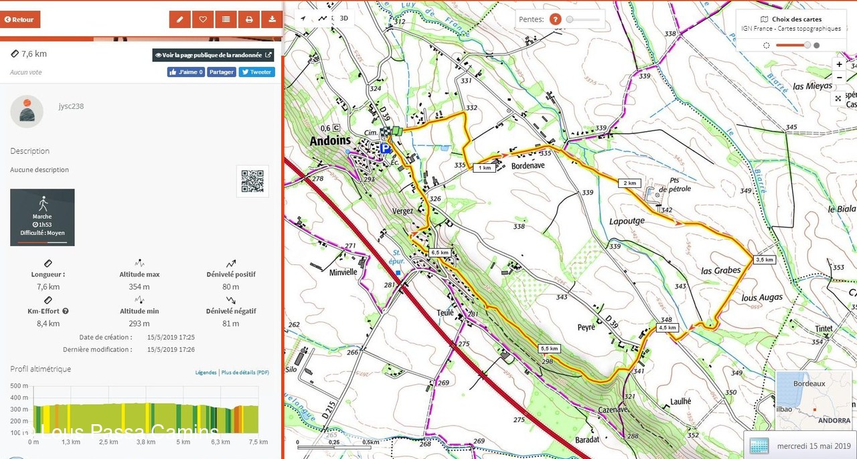Open the Pentes help question mark

pyautogui.click(x=555, y=19)
